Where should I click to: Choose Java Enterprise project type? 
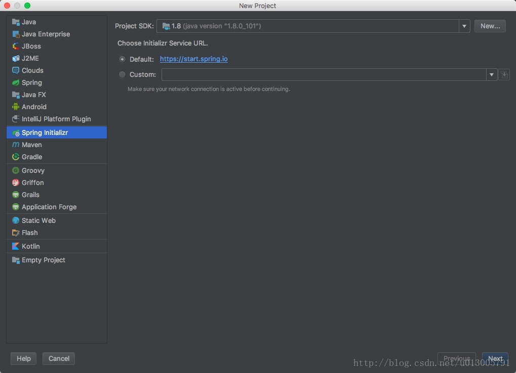coord(57,34)
